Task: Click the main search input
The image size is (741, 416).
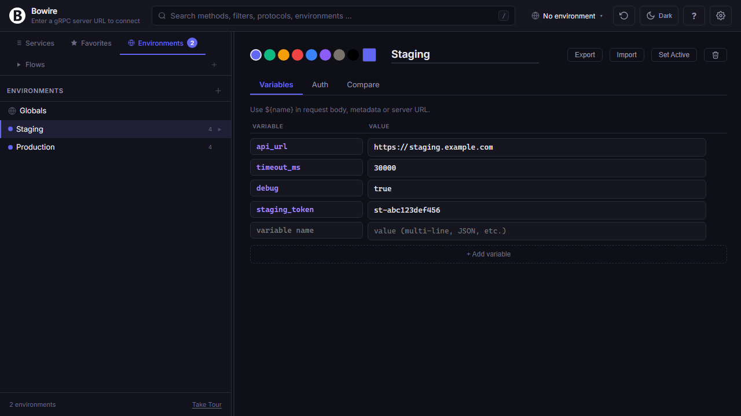Action: point(333,16)
